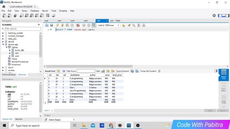
Task: Click the home screen icon
Action: (x=4, y=6)
